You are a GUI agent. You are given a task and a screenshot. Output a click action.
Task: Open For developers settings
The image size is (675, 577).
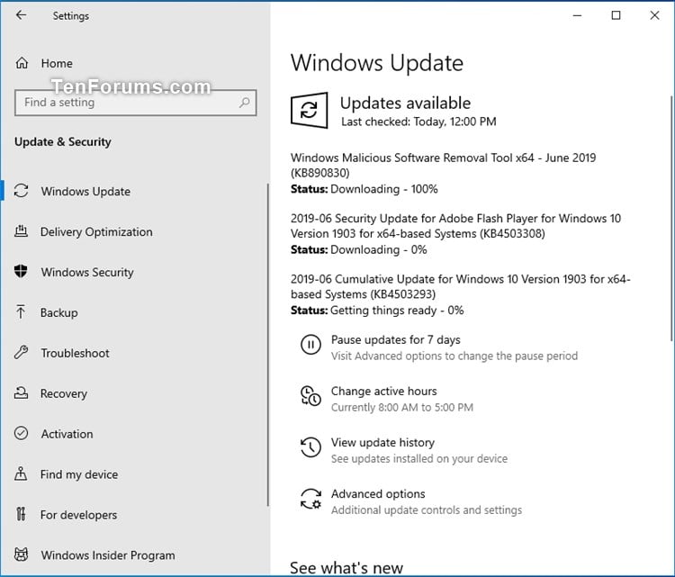[x=79, y=515]
